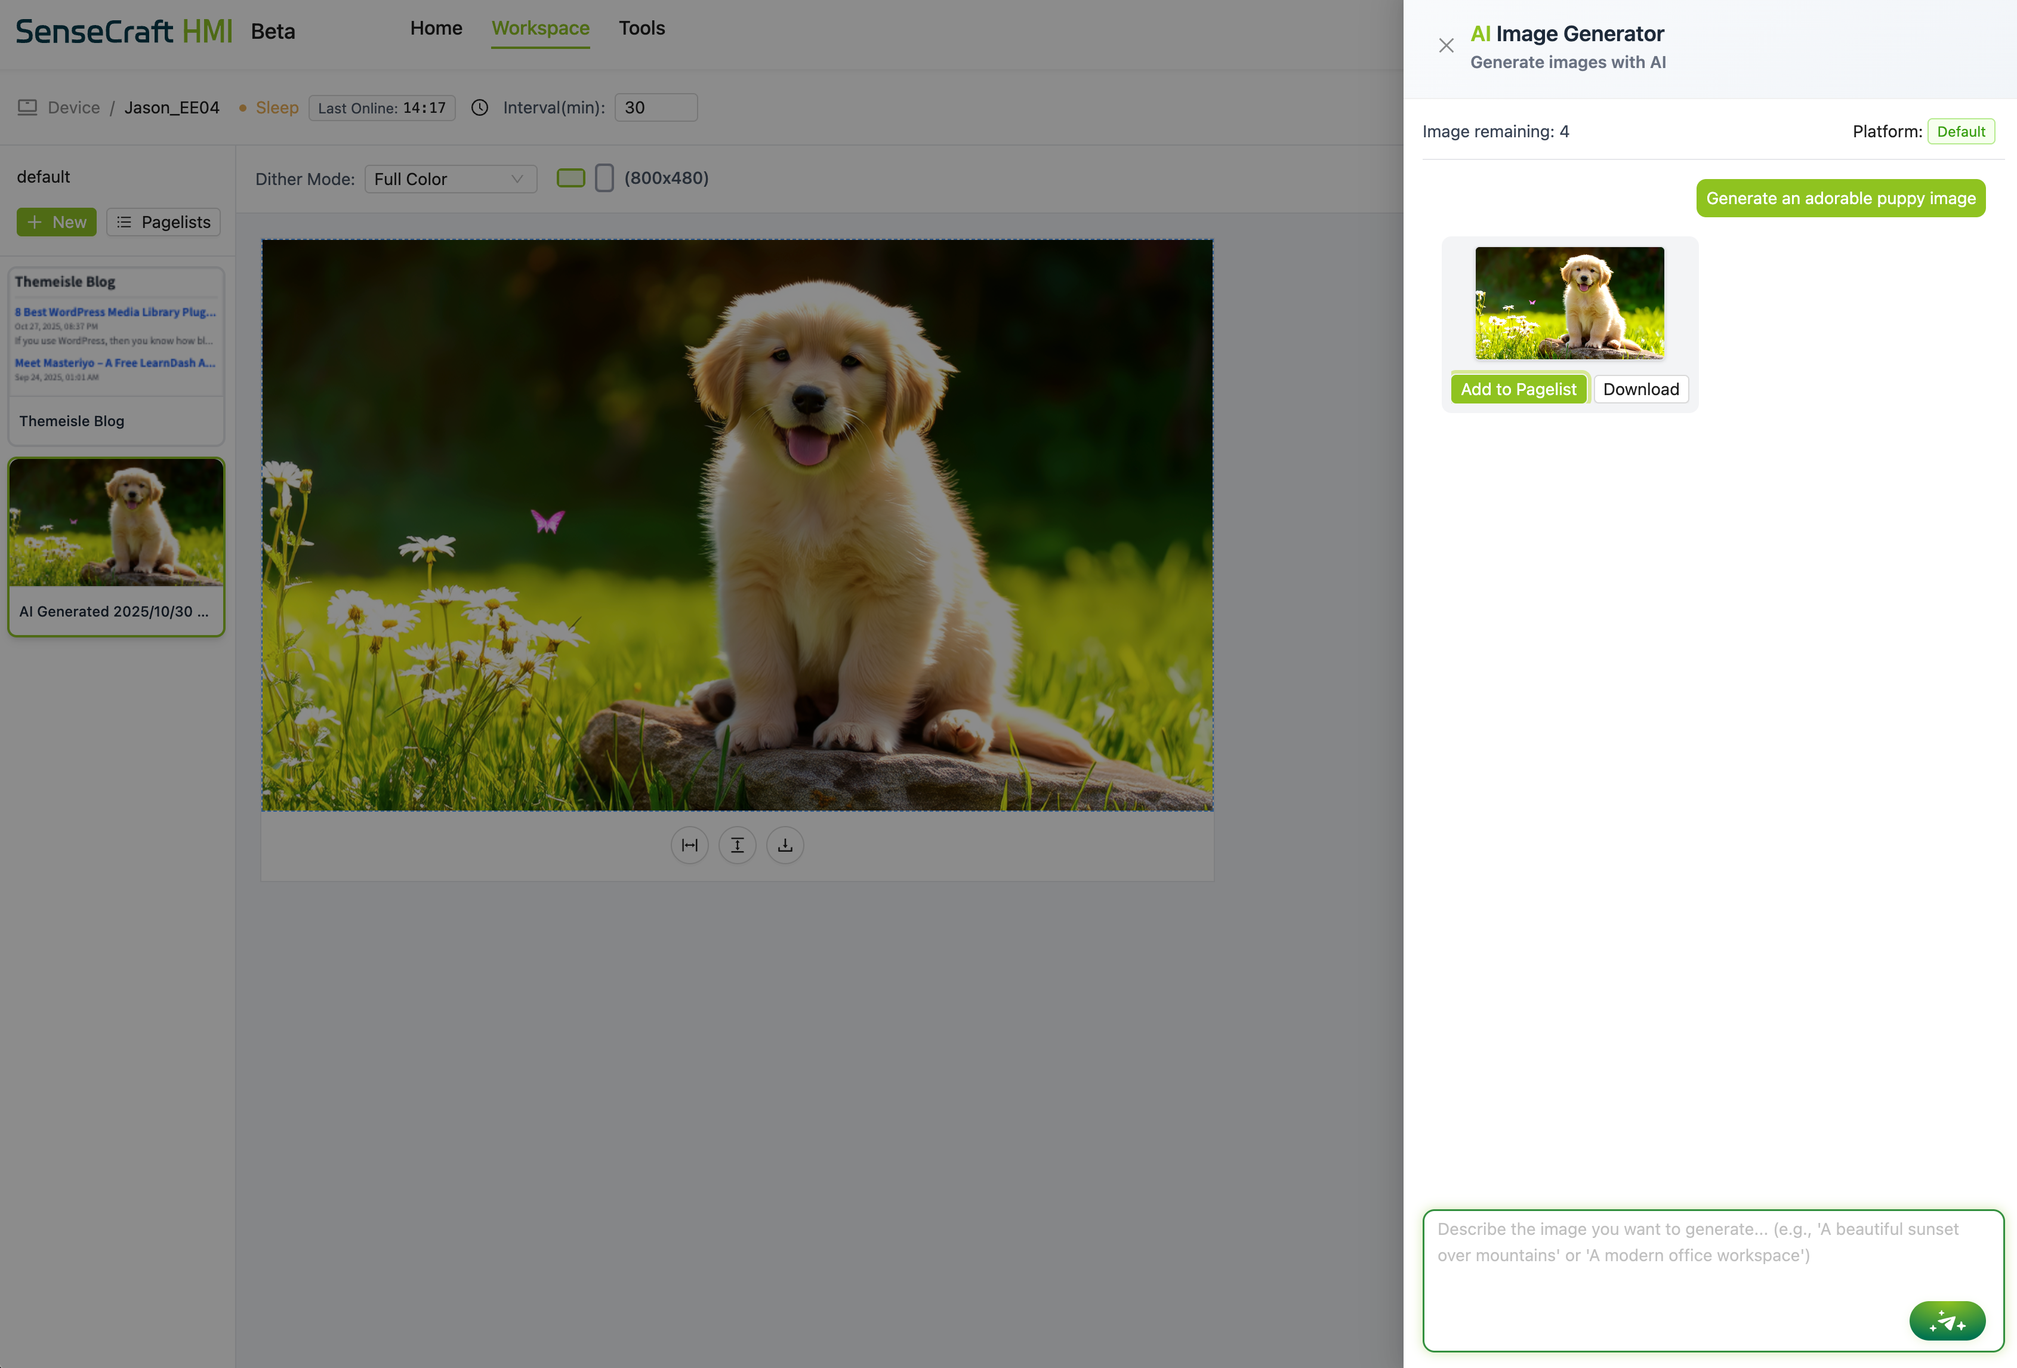Image resolution: width=2017 pixels, height=1368 pixels.
Task: Select portrait orientation toggle
Action: [x=604, y=178]
